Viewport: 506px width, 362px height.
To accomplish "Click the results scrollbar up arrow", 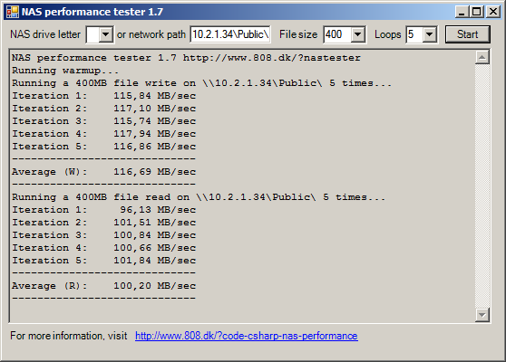I will click(x=482, y=58).
